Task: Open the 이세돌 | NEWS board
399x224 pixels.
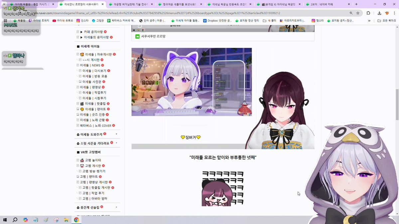Action: click(x=90, y=65)
